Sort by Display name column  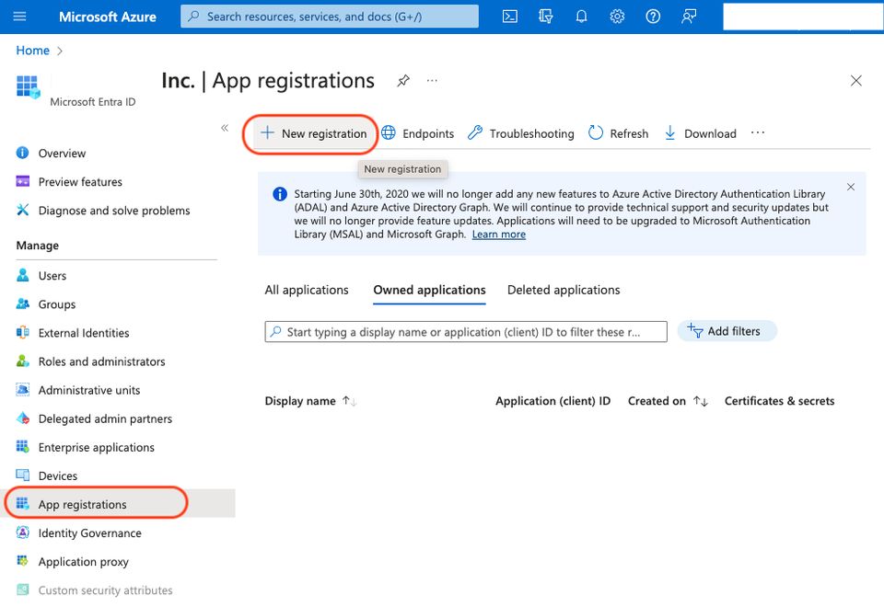(x=349, y=402)
